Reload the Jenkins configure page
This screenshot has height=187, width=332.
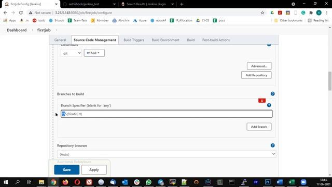point(21,12)
